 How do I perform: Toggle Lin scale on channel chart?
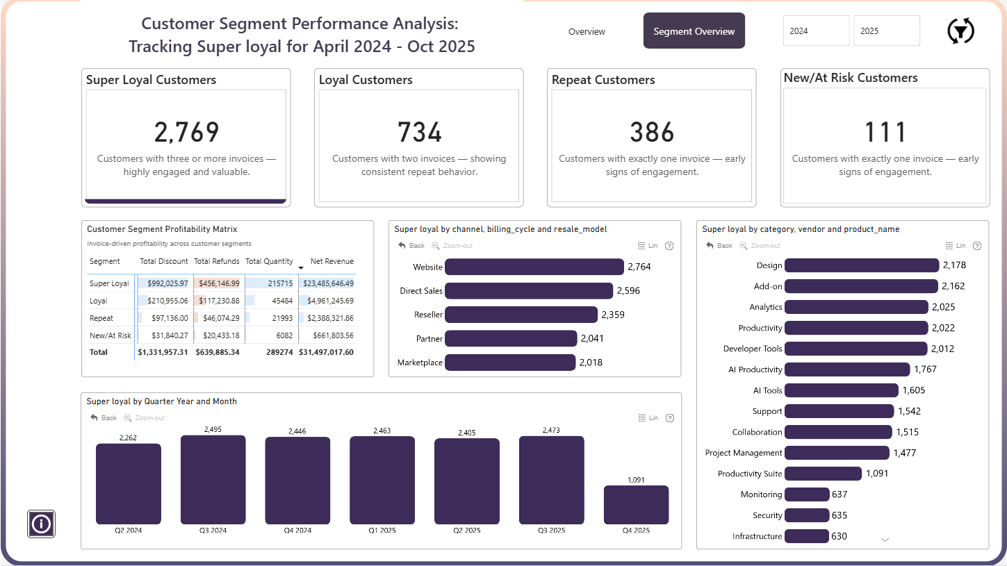(648, 246)
